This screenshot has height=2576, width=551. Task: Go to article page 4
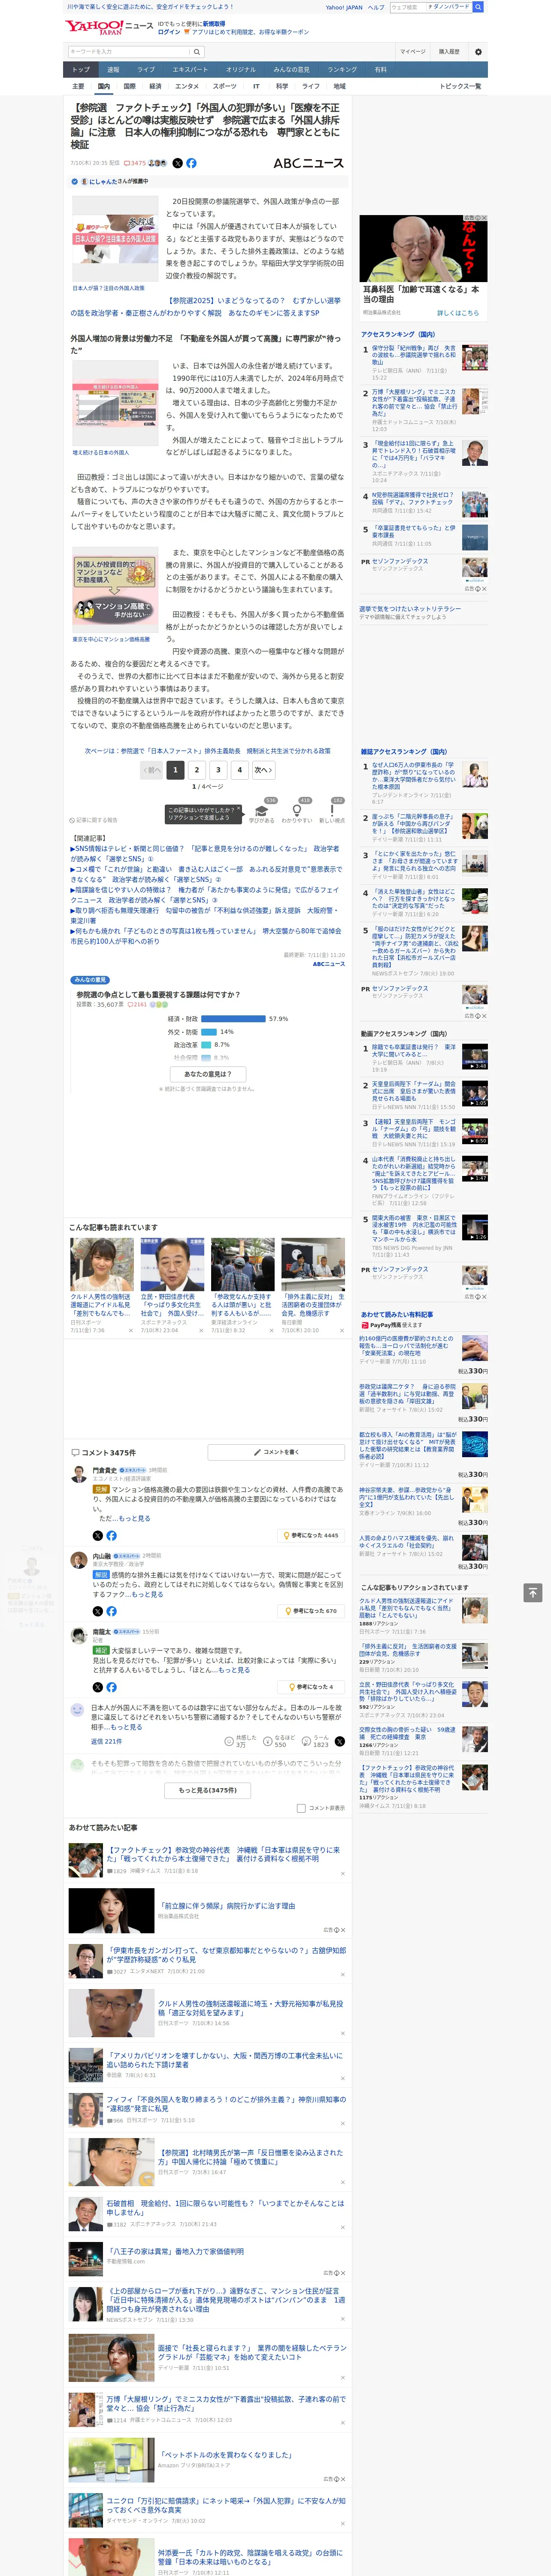pos(240,770)
